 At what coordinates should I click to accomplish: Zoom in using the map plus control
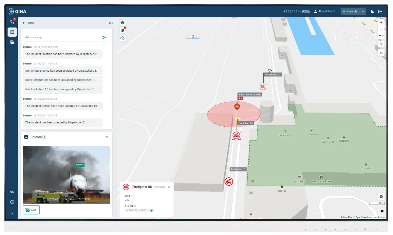coord(381,22)
